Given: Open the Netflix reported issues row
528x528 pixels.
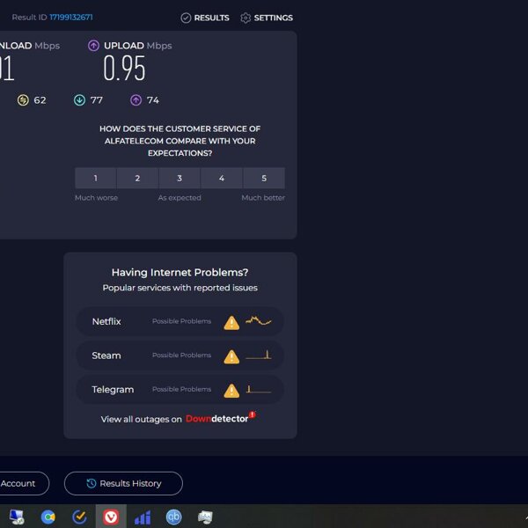Looking at the screenshot, I should [180, 321].
